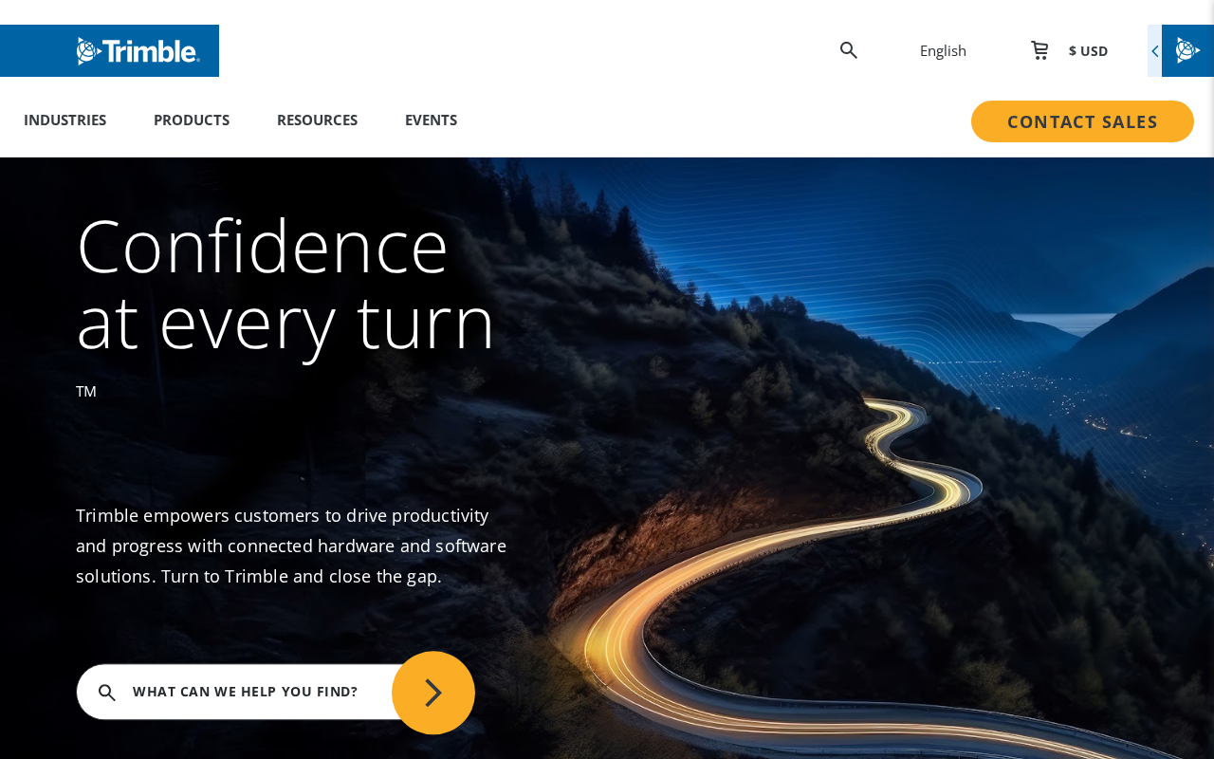This screenshot has height=759, width=1214.
Task: Click the Trimble logo in the header
Action: click(138, 51)
